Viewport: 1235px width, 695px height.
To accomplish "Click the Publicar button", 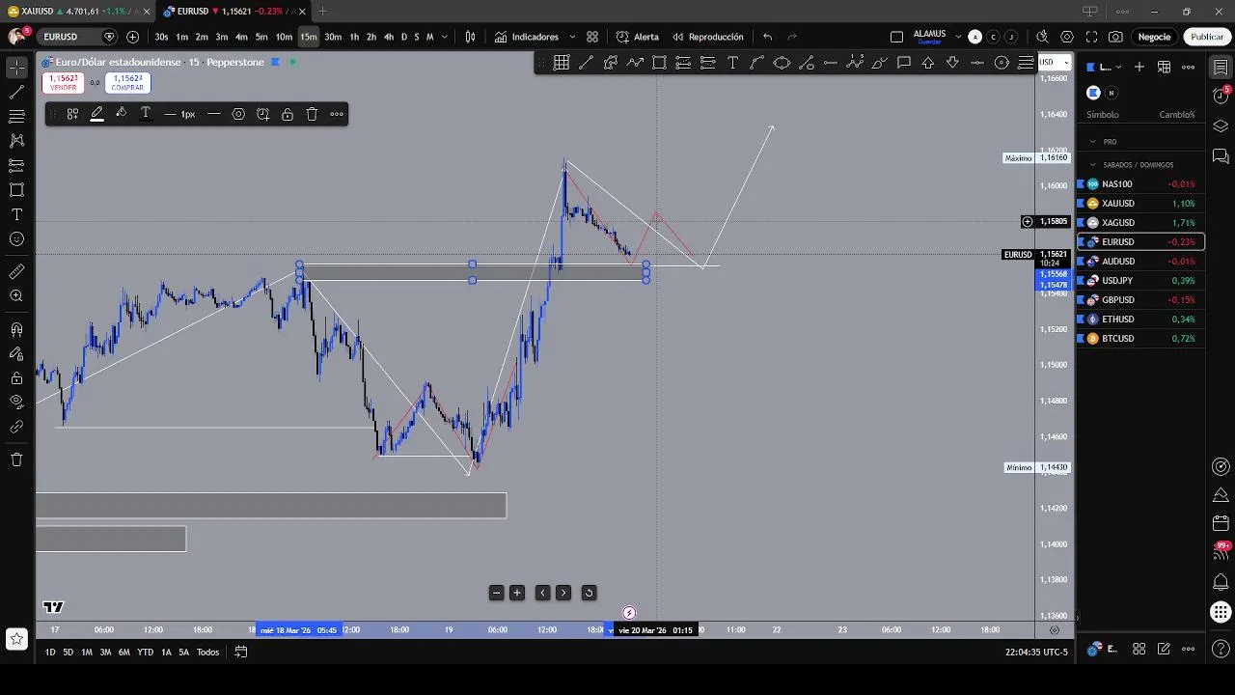I will [1207, 37].
